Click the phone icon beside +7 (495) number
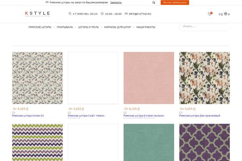 pos(70,14)
